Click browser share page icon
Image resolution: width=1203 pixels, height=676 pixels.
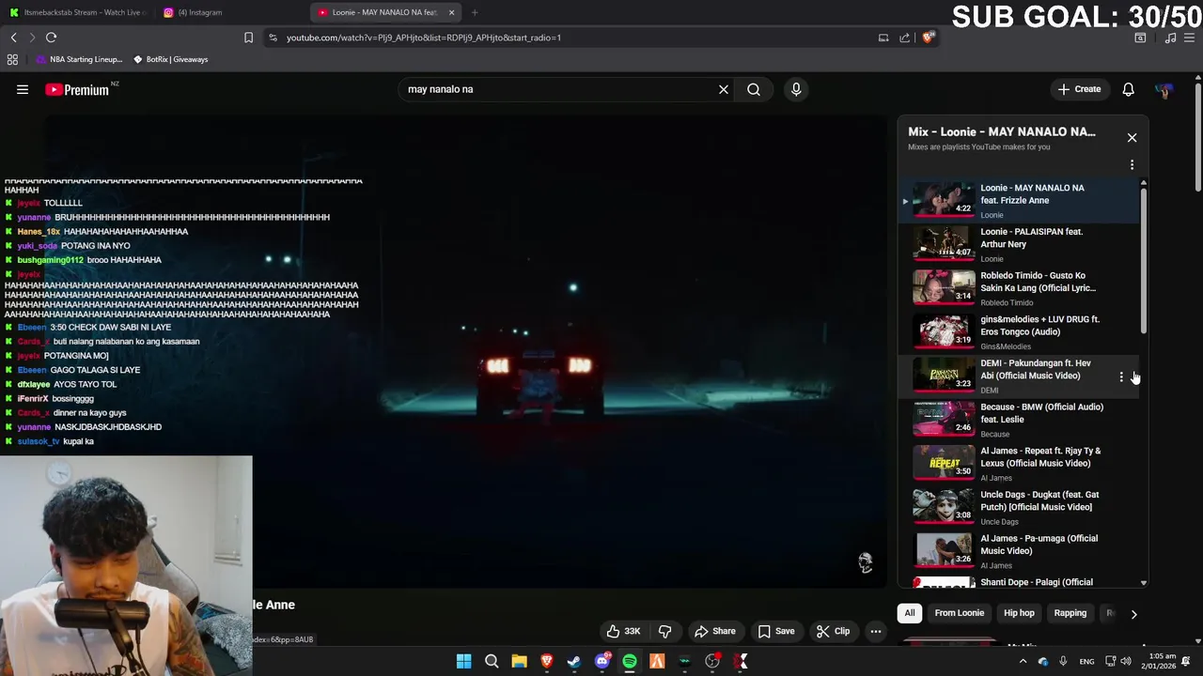click(904, 38)
